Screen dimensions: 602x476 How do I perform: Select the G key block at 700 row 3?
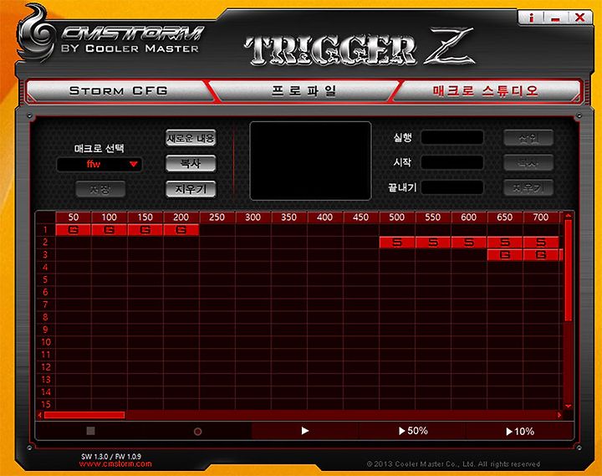pos(541,254)
